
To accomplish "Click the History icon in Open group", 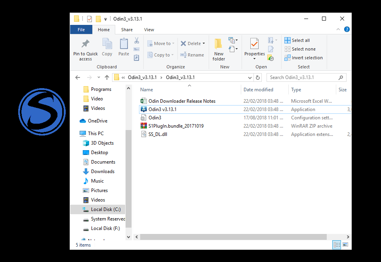I will point(271,58).
